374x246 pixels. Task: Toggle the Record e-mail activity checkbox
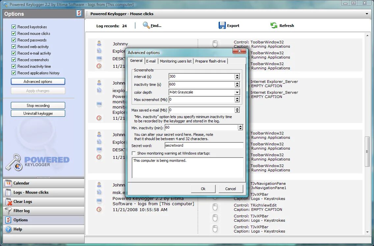click(x=13, y=53)
